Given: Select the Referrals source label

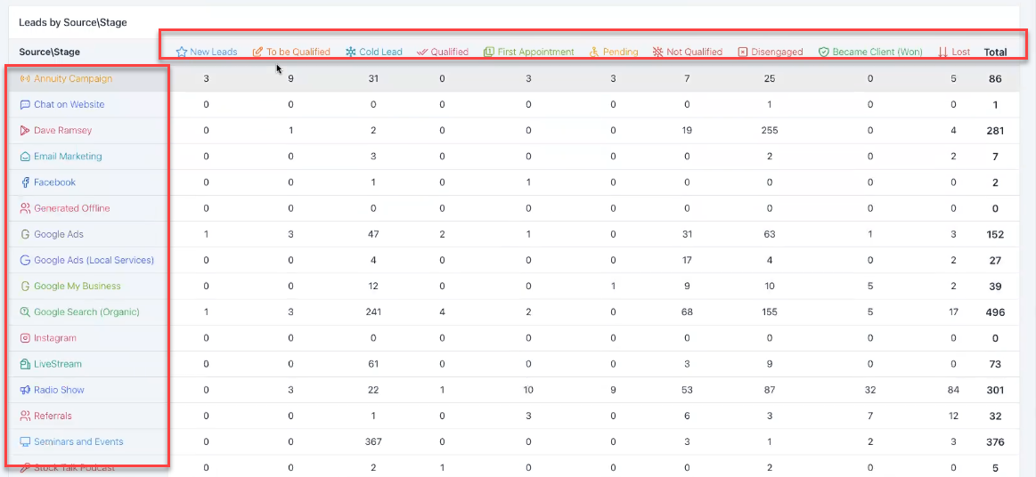Looking at the screenshot, I should tap(53, 416).
